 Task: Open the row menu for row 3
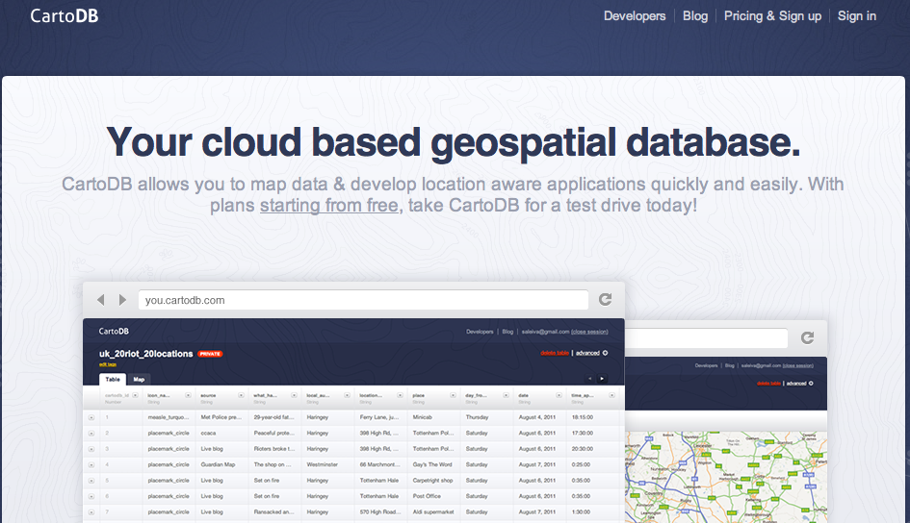[x=91, y=449]
